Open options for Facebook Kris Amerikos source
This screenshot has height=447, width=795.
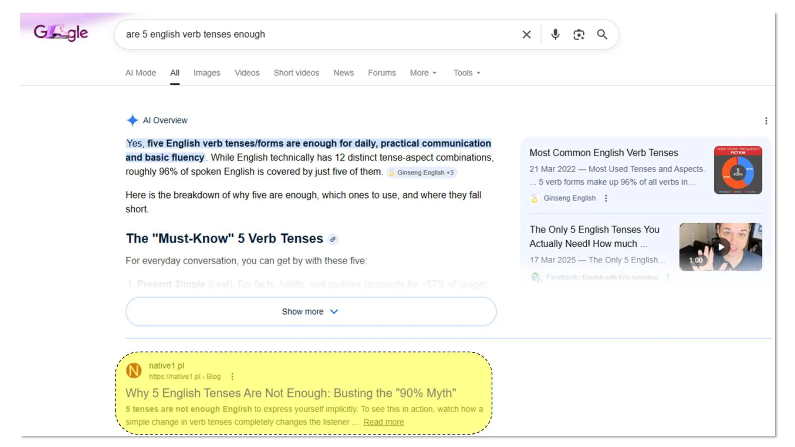coord(668,277)
